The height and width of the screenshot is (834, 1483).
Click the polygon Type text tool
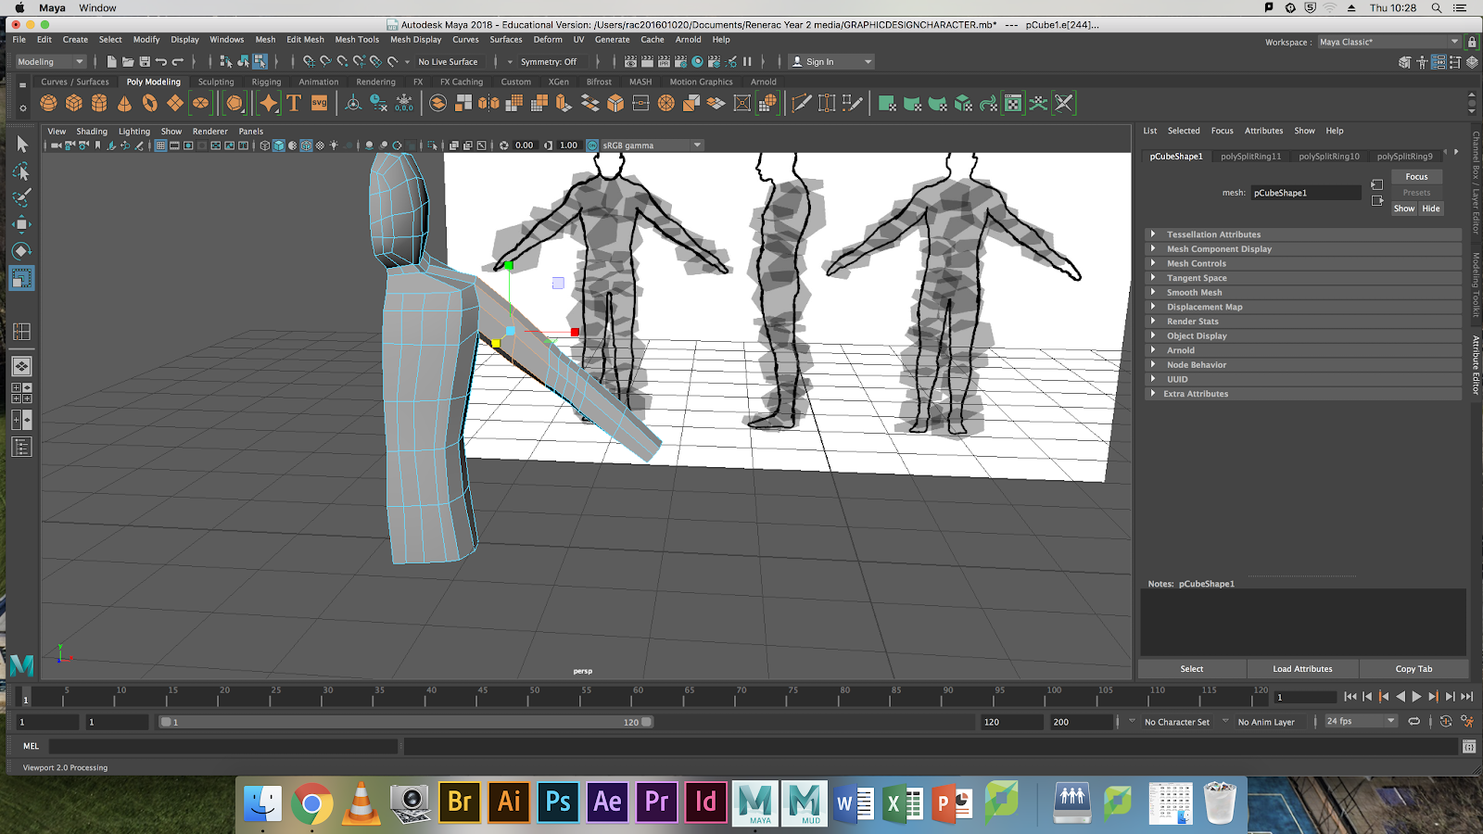pyautogui.click(x=294, y=104)
